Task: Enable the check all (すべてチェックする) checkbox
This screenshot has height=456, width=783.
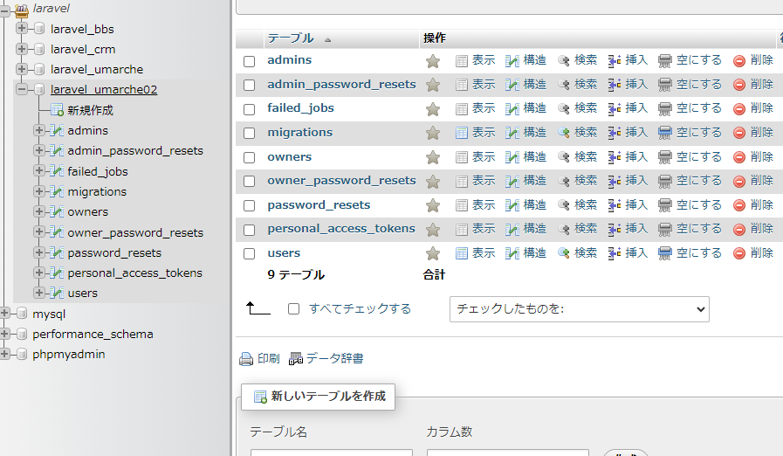Action: tap(294, 309)
